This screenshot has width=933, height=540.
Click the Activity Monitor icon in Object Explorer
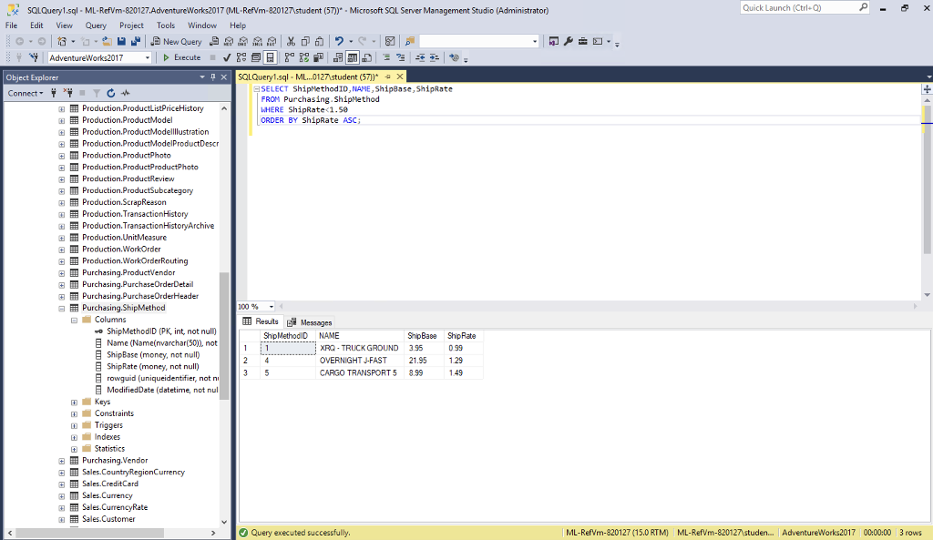(125, 93)
